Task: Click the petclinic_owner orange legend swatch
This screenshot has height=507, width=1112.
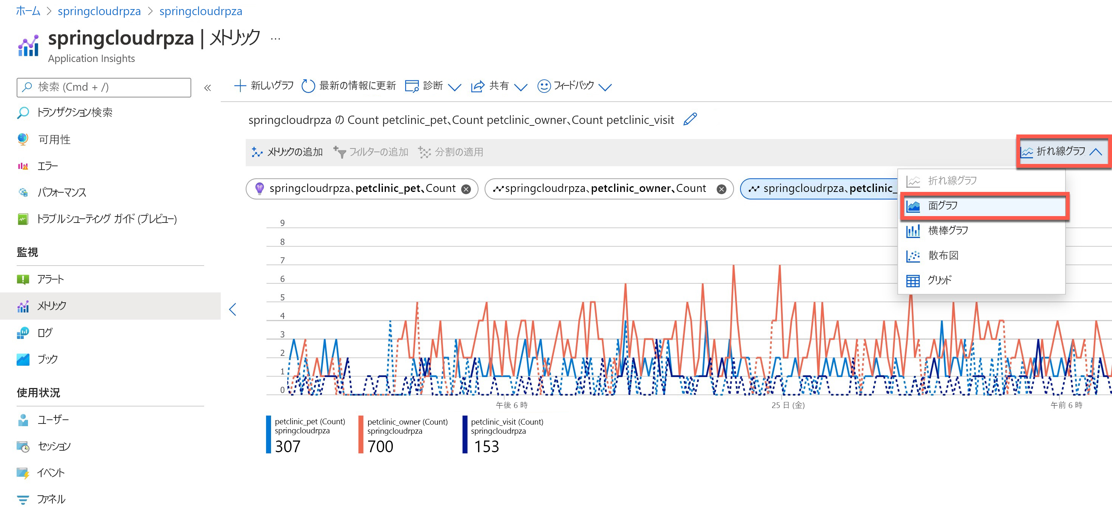Action: click(361, 434)
